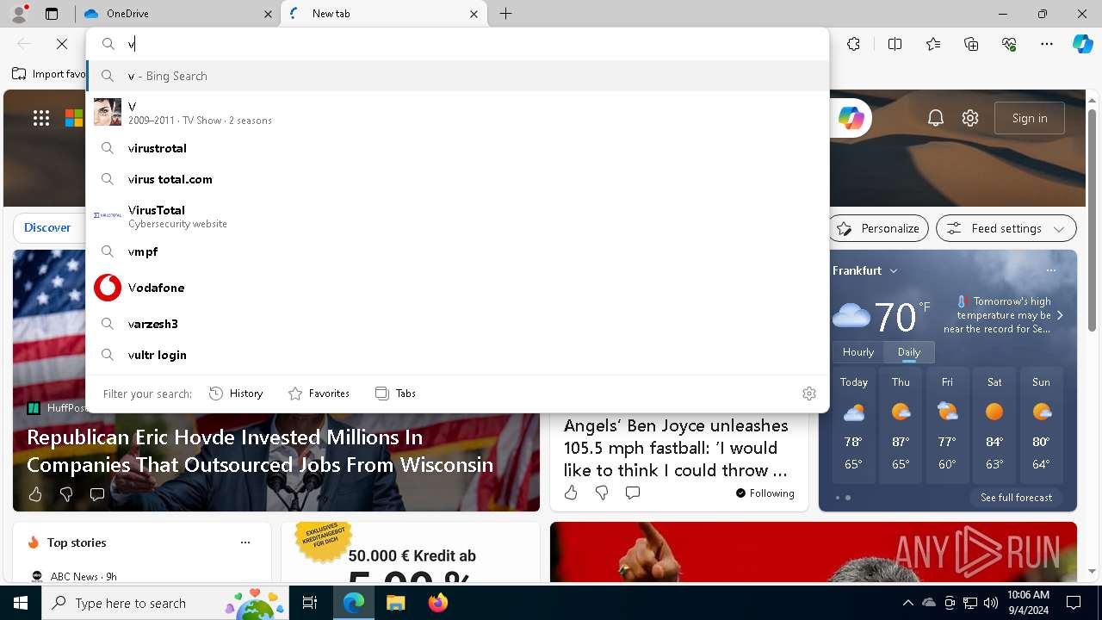Open Settings and more menu
This screenshot has width=1102, height=620.
1046,44
